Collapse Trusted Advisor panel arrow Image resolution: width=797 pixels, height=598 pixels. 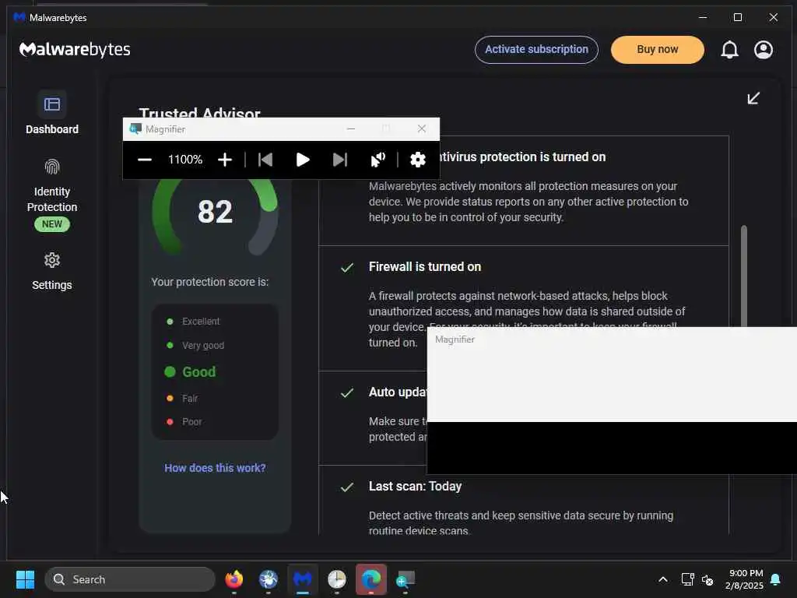(x=753, y=98)
